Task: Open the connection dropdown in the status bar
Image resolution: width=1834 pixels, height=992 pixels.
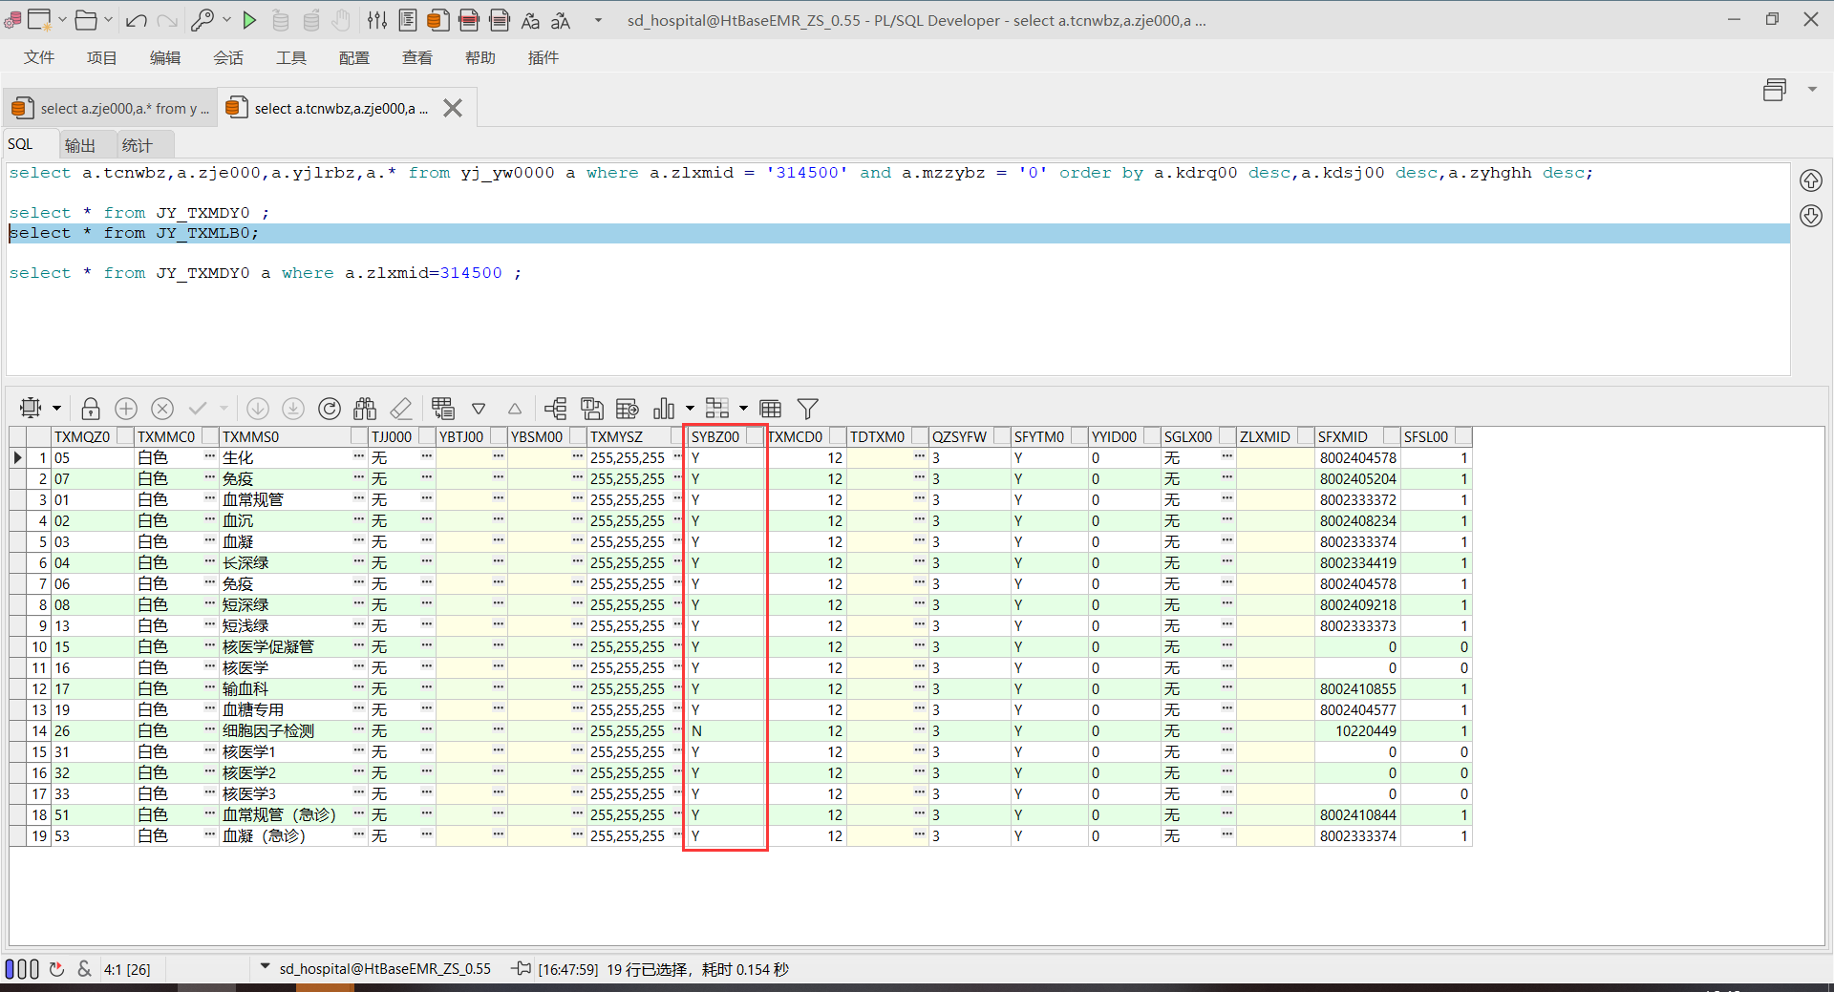Action: click(x=265, y=967)
